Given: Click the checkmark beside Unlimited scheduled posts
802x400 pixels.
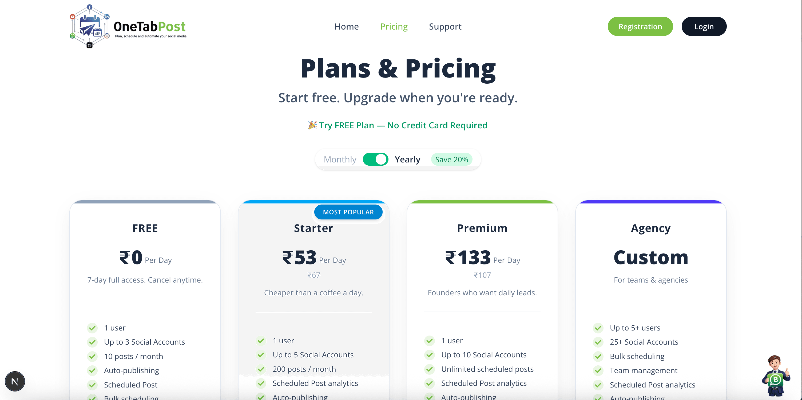Looking at the screenshot, I should 430,369.
